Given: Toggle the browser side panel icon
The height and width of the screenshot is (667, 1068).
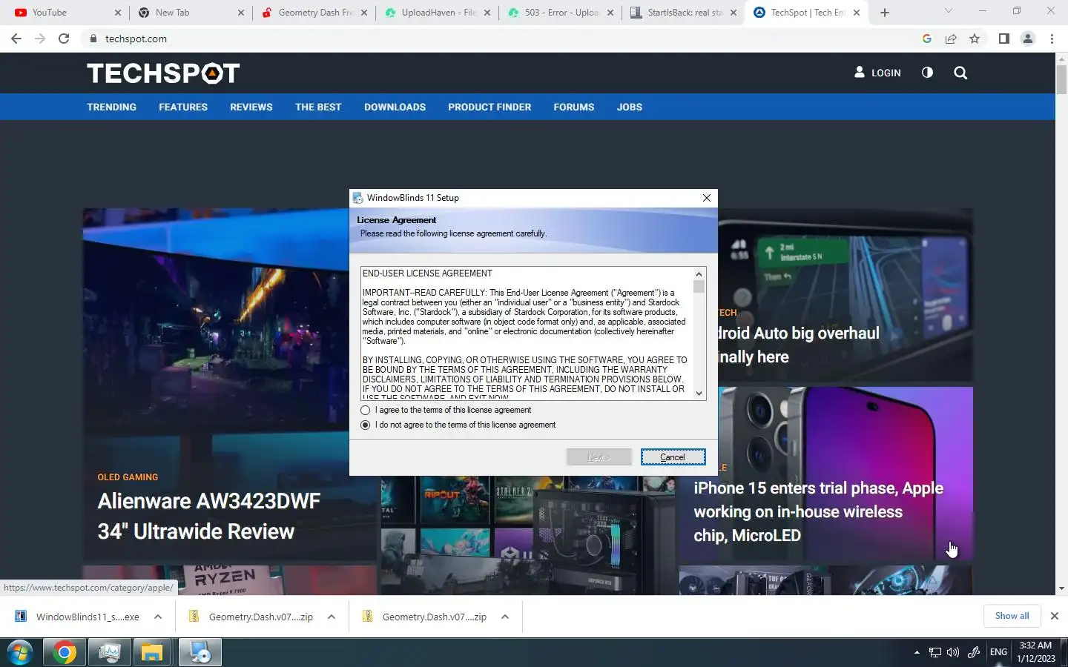Looking at the screenshot, I should click(x=1003, y=39).
